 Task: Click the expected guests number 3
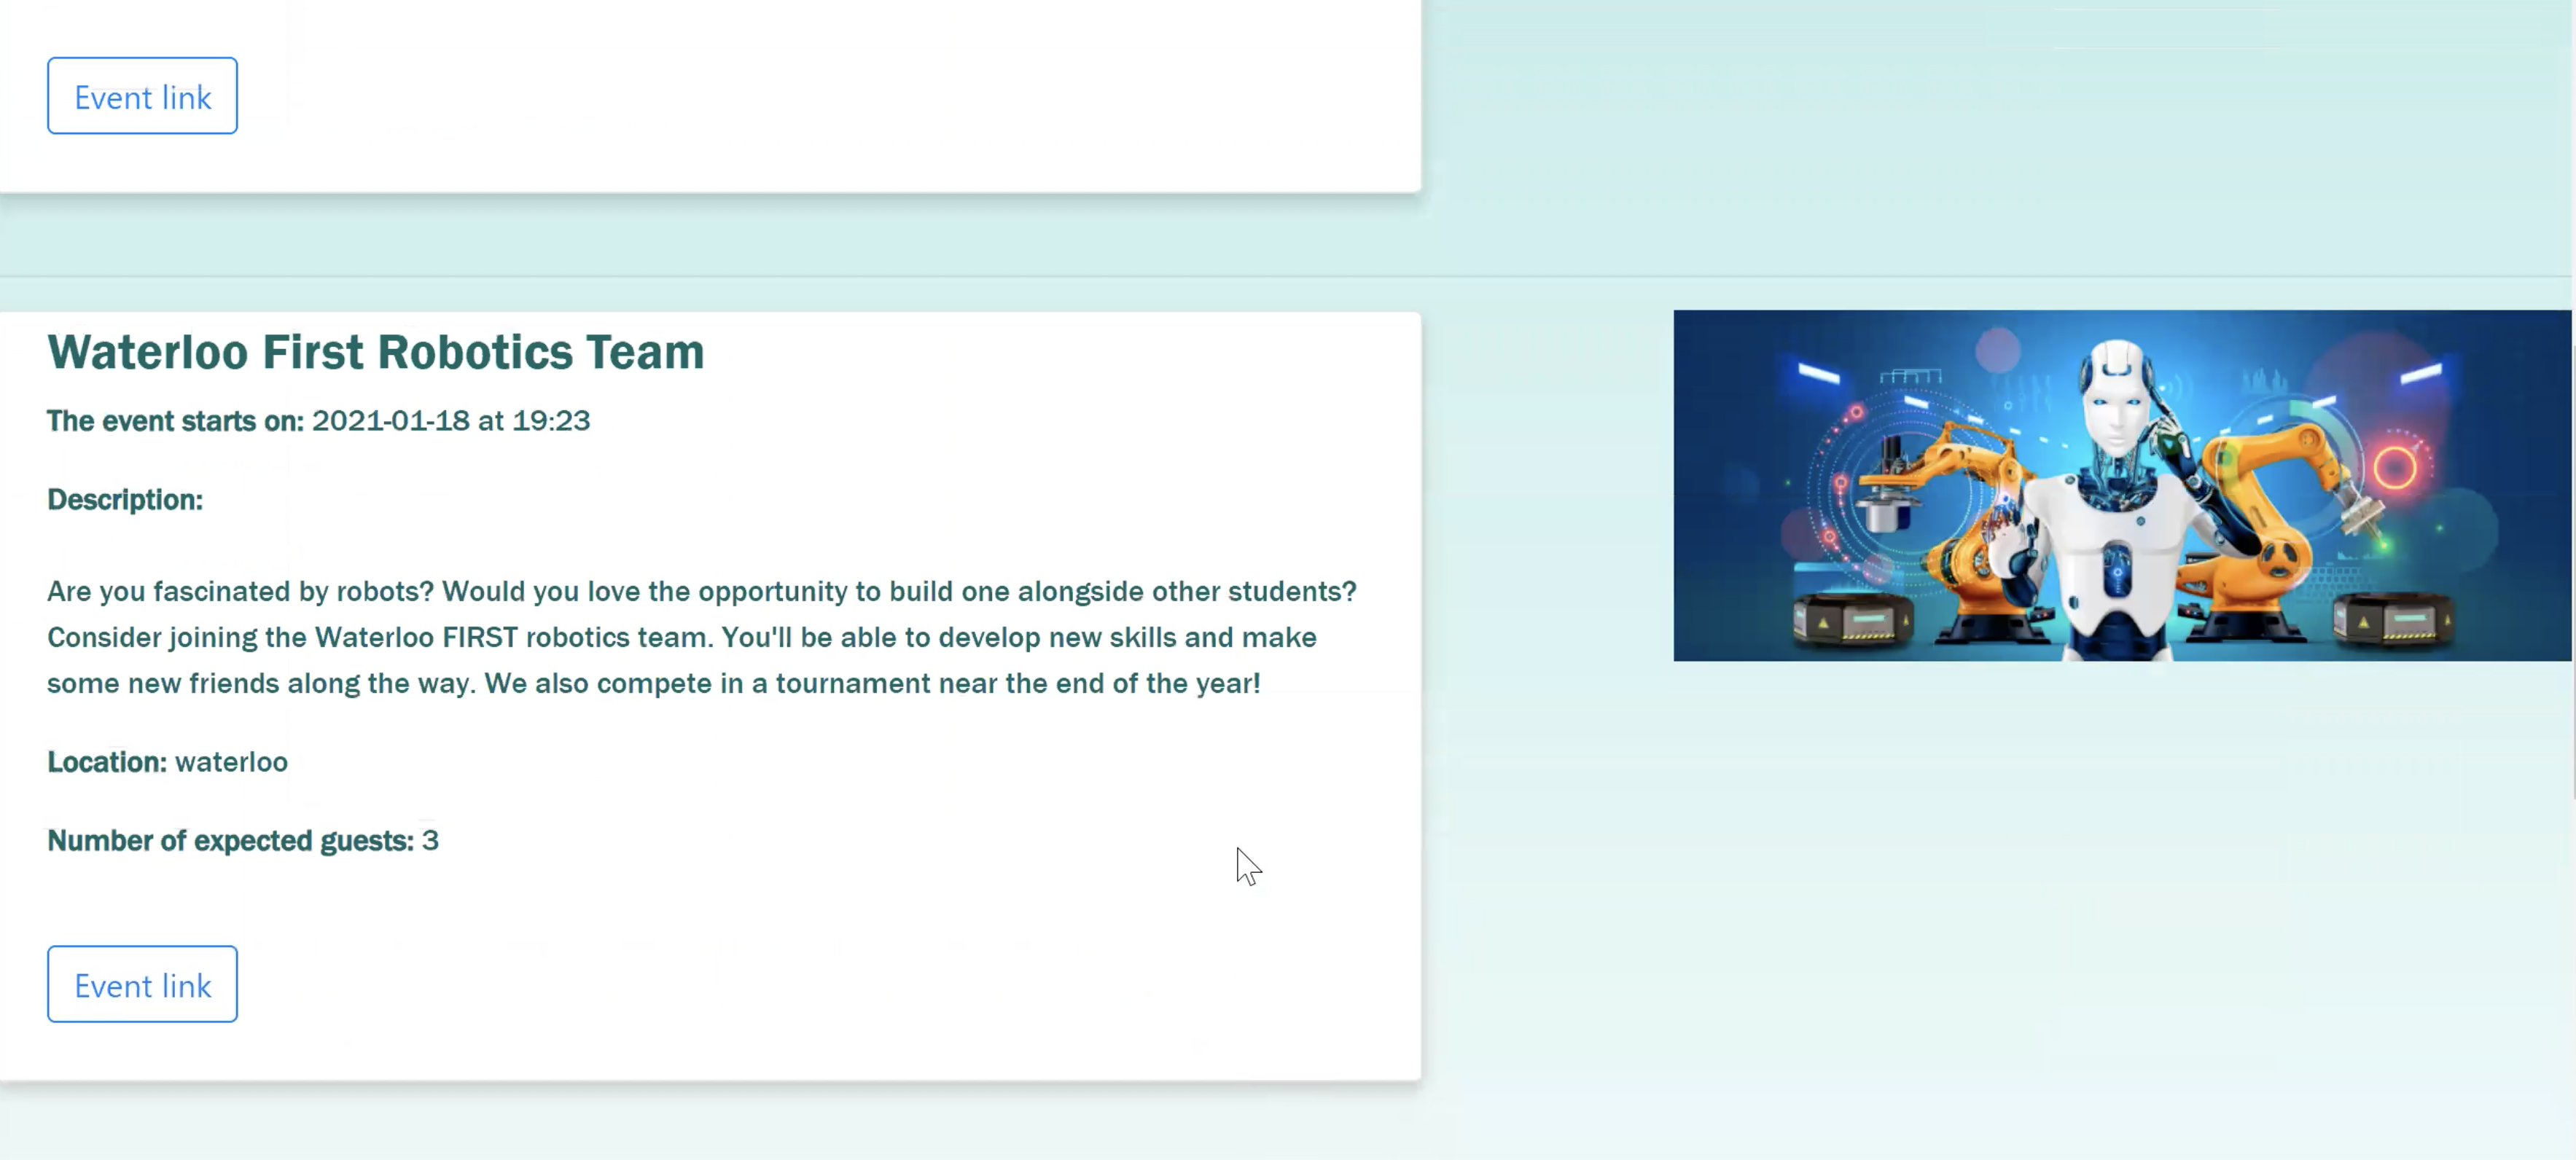pos(430,841)
